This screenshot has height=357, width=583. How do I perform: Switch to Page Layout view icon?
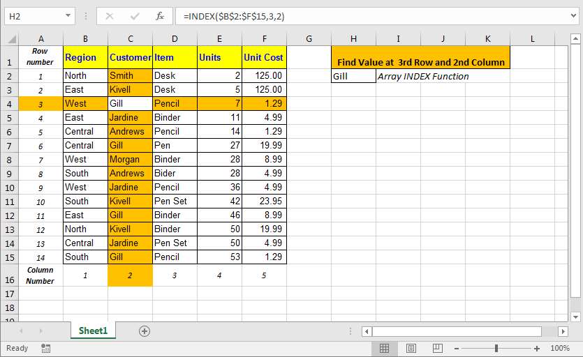(411, 349)
